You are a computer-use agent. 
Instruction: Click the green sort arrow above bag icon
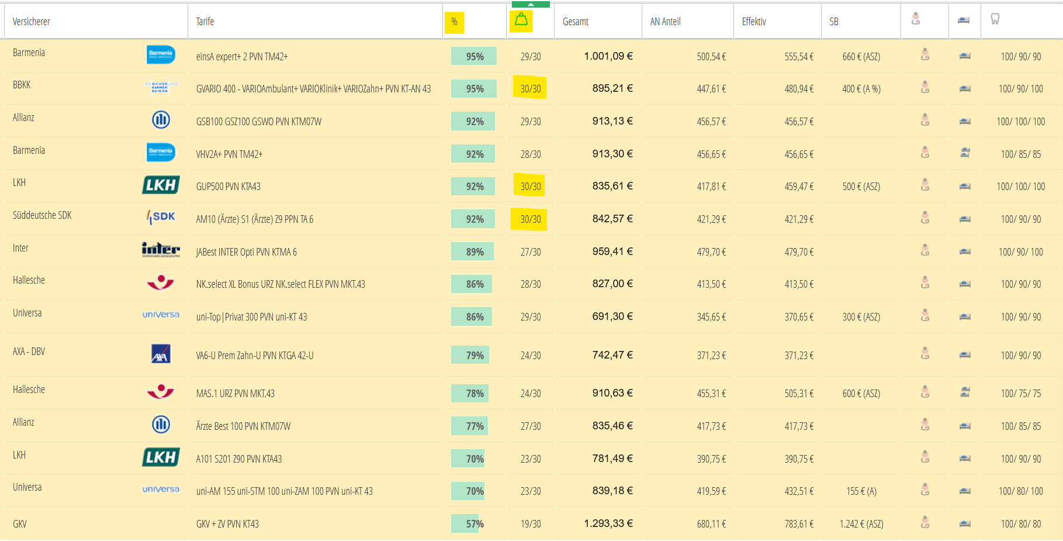click(x=531, y=4)
